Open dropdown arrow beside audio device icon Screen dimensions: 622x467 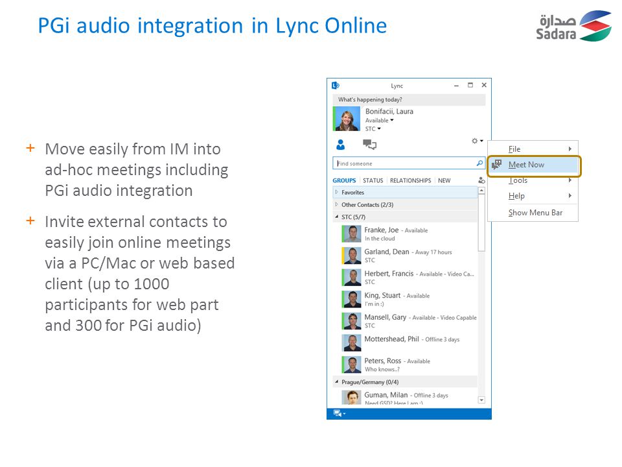[x=344, y=414]
